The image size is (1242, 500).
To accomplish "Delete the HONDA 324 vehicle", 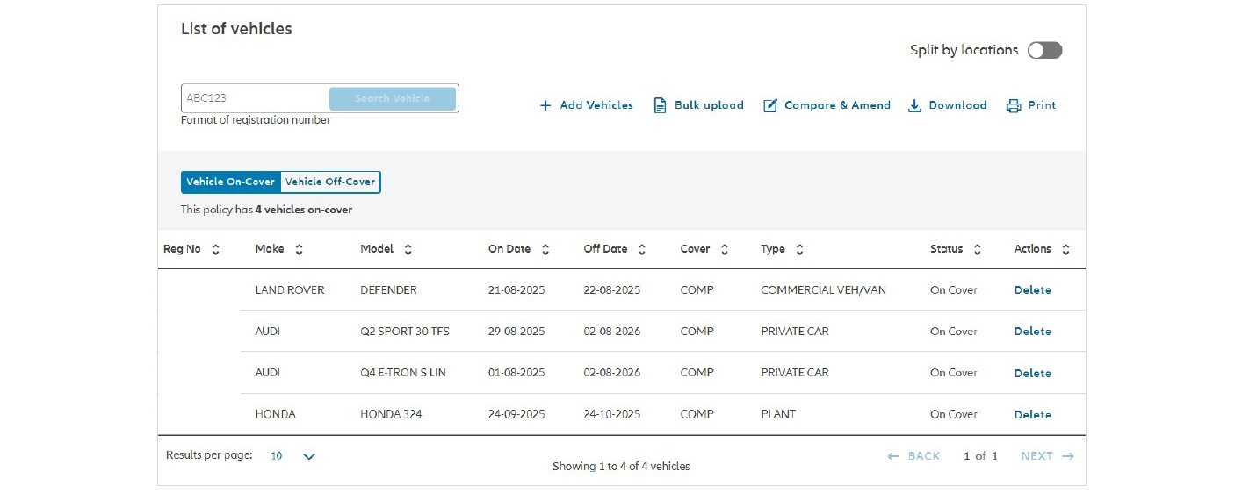I will coord(1032,414).
